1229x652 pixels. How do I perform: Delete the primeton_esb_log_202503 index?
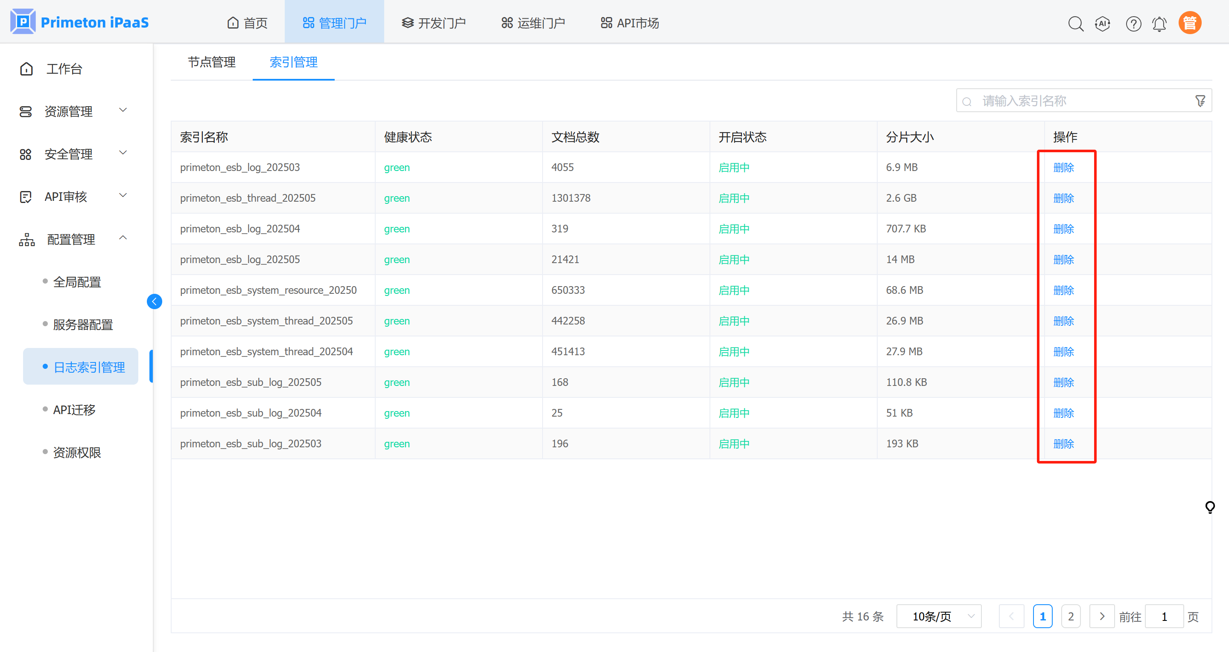[x=1063, y=167]
